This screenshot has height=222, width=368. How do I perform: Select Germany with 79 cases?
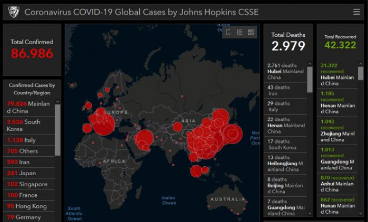click(29, 217)
